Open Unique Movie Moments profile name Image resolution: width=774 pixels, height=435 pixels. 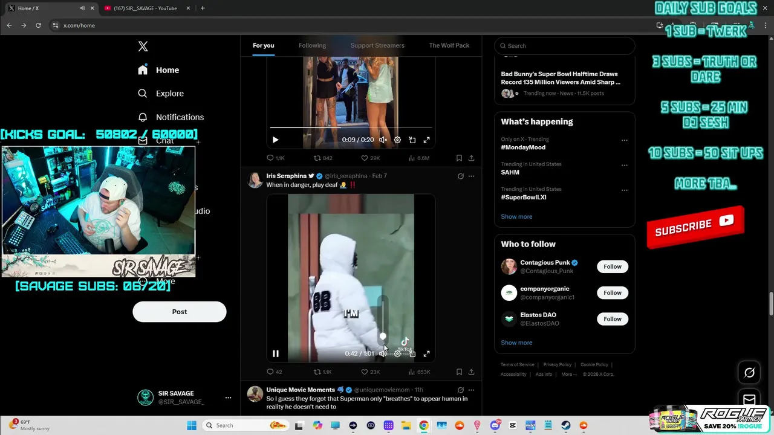point(301,390)
